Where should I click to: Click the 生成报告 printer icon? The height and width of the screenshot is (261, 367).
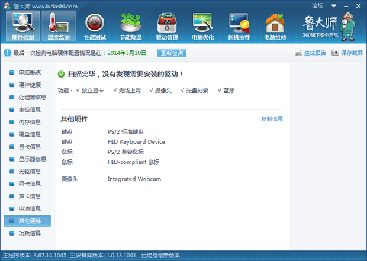point(298,53)
